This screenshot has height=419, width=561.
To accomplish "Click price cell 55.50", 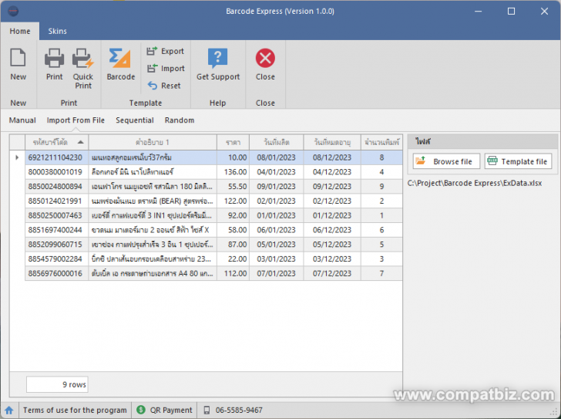I will coord(233,187).
